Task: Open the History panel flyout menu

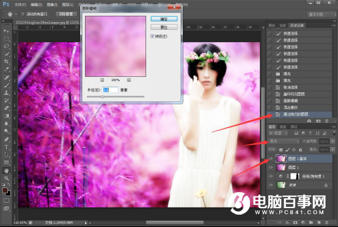Action: click(334, 26)
